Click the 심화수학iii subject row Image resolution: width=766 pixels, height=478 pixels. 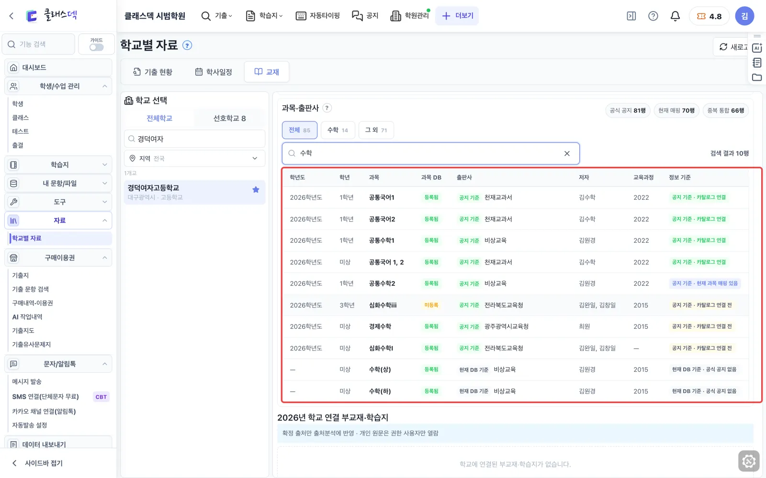pyautogui.click(x=515, y=305)
